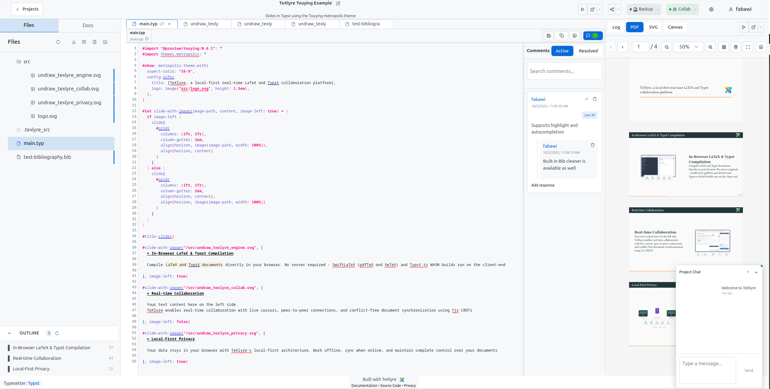The image size is (770, 389).
Task: Click the new folder icon in Files panel
Action: click(x=105, y=42)
